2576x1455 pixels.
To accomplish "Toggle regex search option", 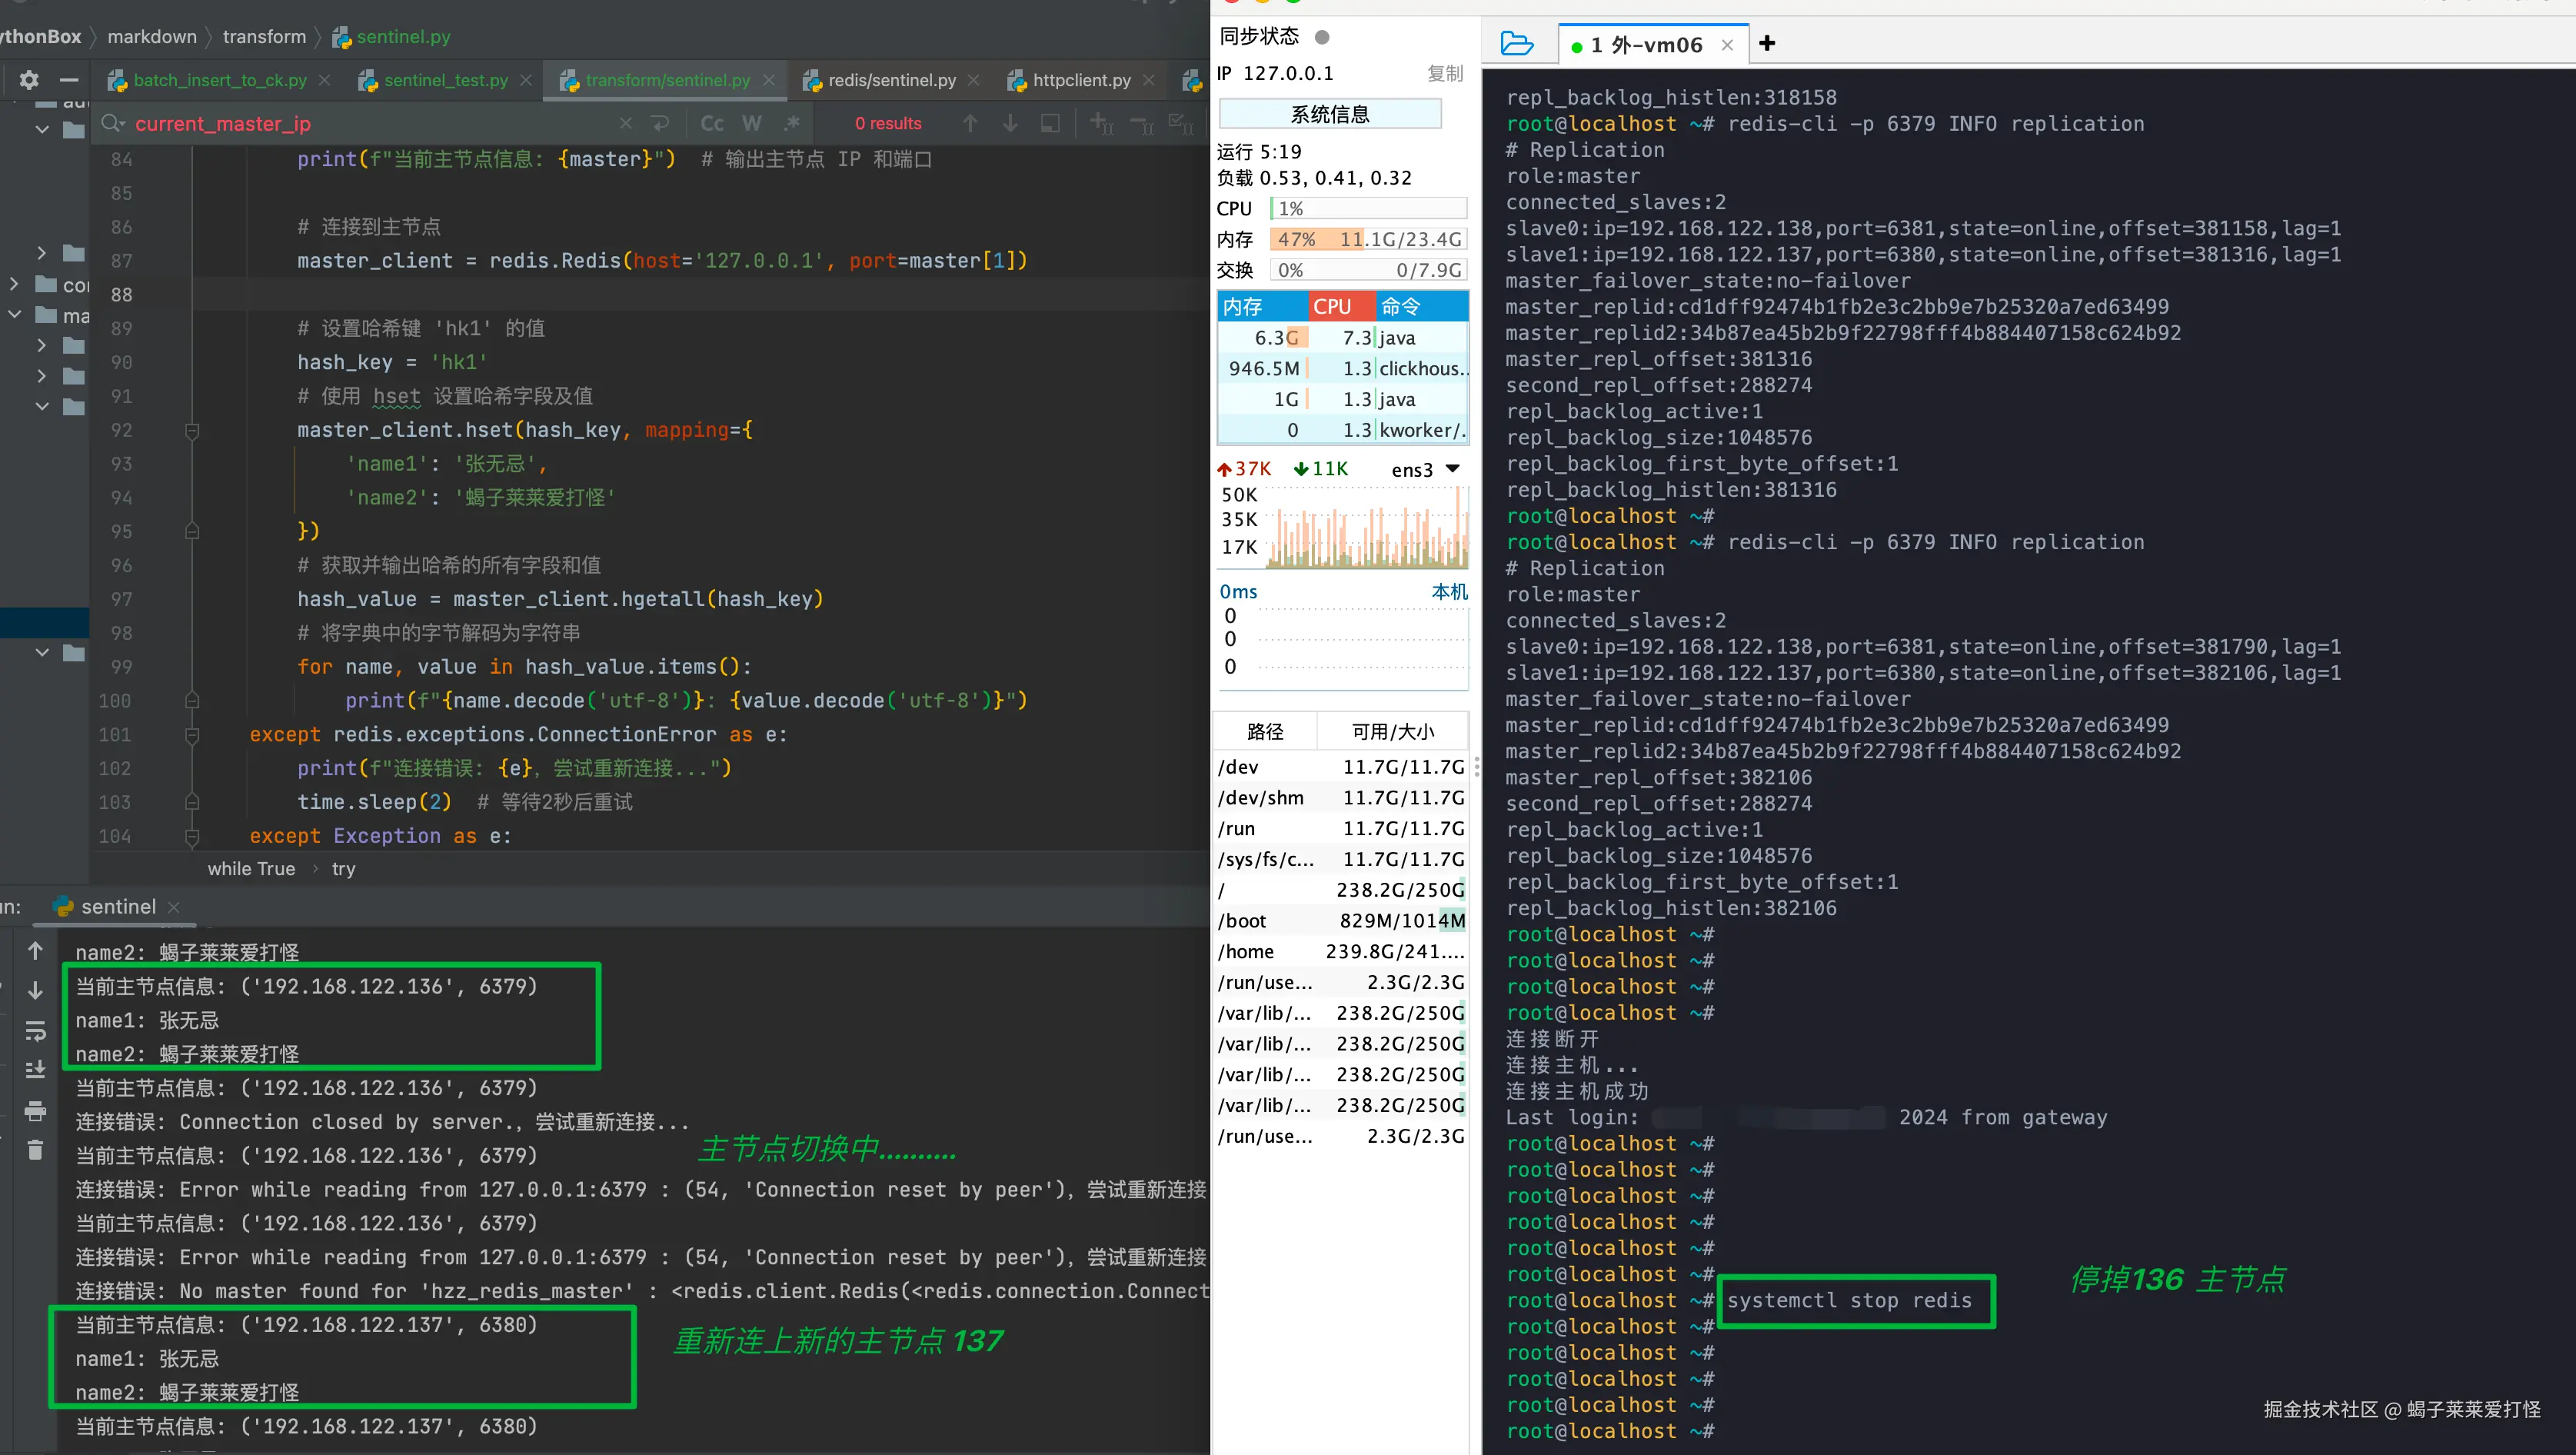I will [x=792, y=123].
